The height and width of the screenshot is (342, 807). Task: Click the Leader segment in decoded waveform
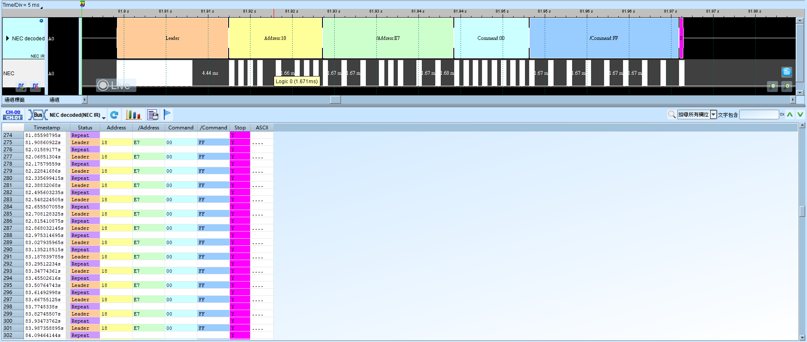coord(173,38)
